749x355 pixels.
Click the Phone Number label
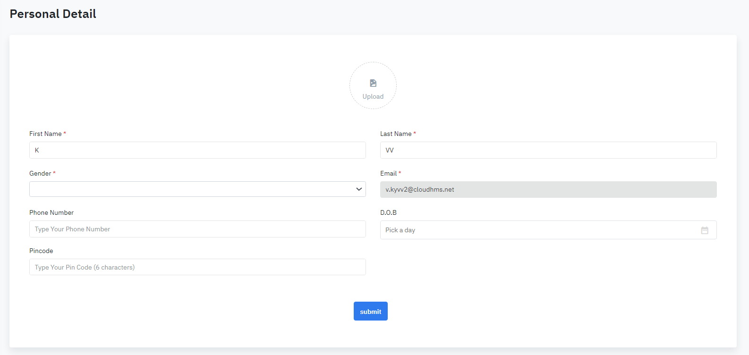coord(51,212)
